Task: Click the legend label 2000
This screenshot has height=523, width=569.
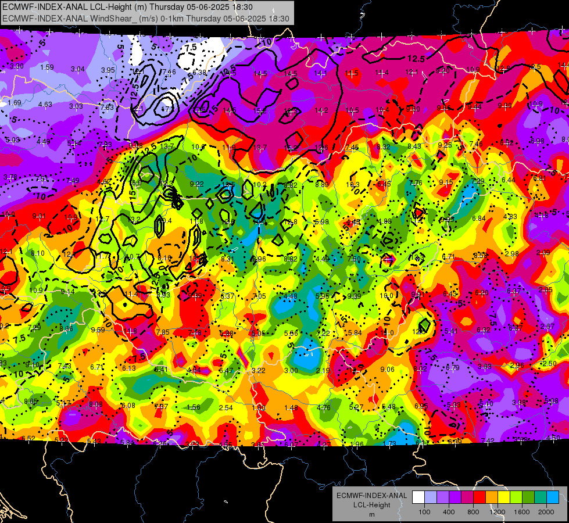Action: click(x=546, y=512)
